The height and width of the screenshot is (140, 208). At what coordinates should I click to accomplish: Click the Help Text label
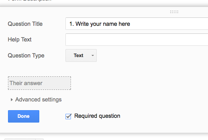coord(20,40)
